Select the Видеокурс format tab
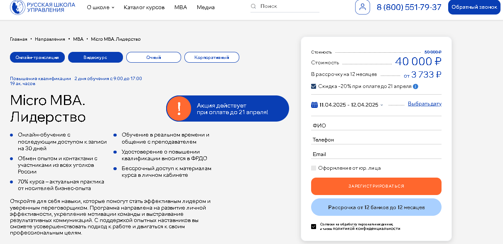Image resolution: width=503 pixels, height=244 pixels. (x=96, y=57)
